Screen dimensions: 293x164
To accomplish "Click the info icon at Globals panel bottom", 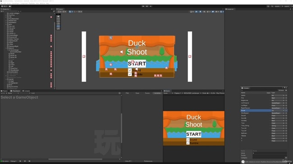I will tap(243, 162).
